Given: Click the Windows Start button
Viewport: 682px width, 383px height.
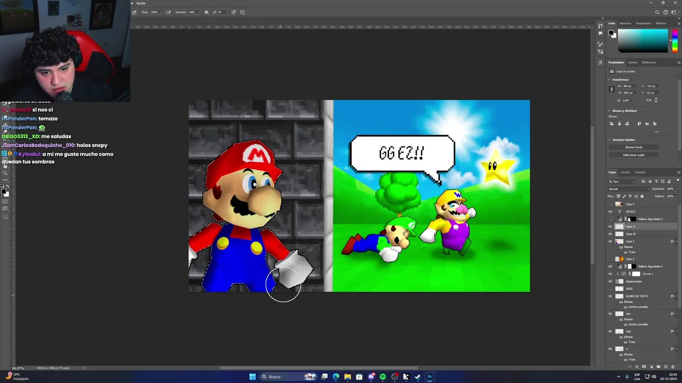Looking at the screenshot, I should pyautogui.click(x=253, y=377).
